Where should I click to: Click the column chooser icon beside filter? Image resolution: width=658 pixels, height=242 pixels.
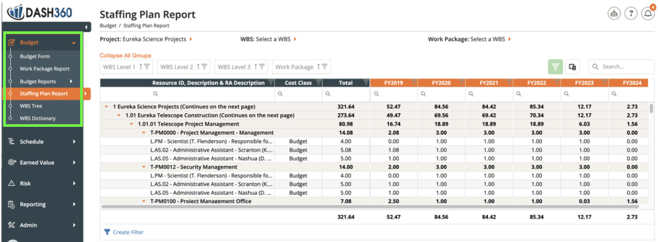tap(572, 67)
